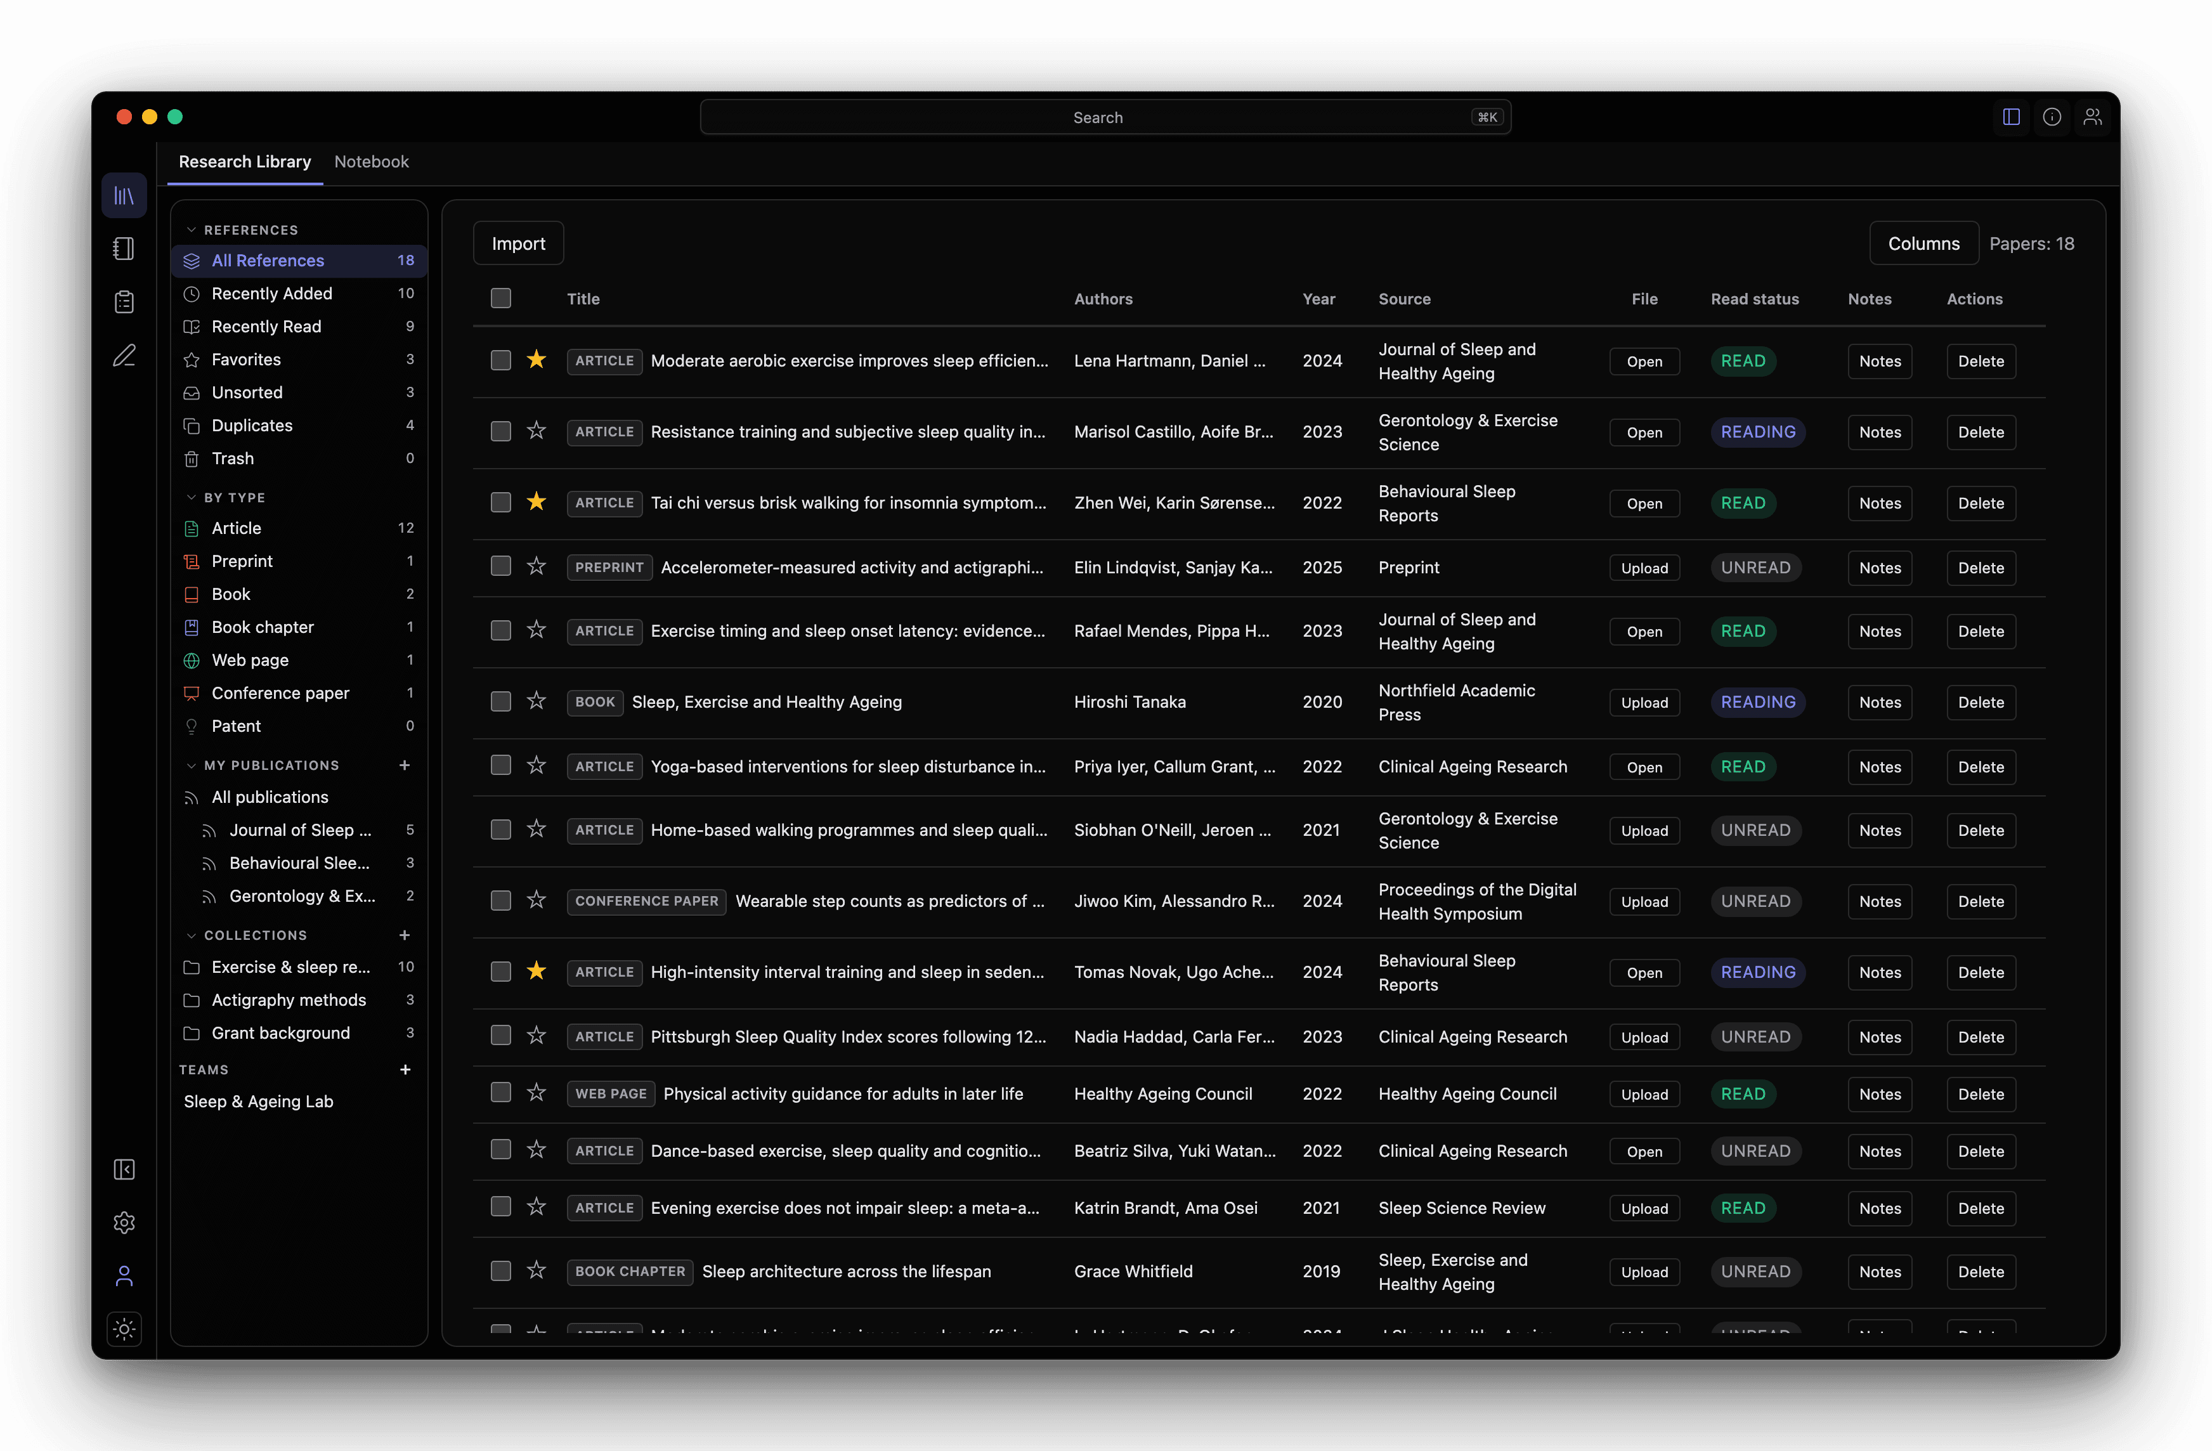
Task: Star the Sleep, Exercise and Healthy Ageing book
Action: (537, 701)
